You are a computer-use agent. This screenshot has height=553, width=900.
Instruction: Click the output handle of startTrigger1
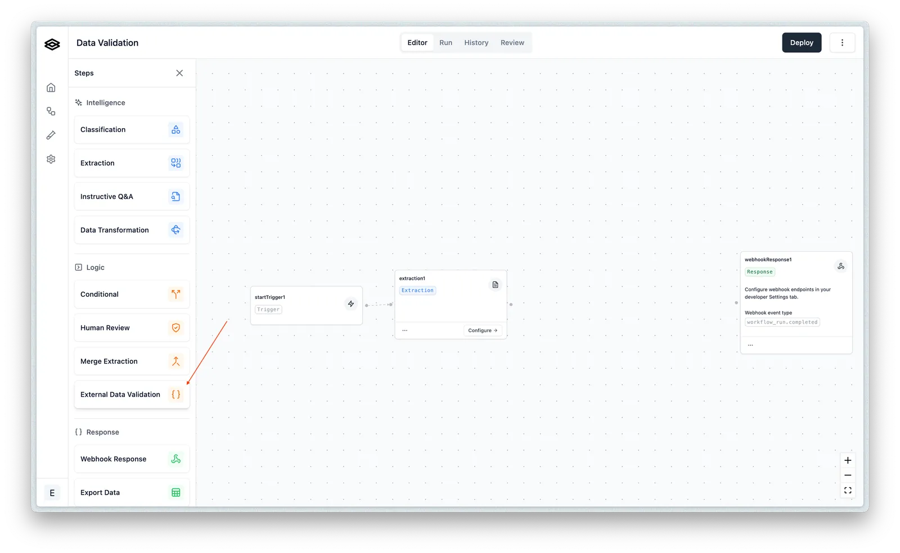(367, 305)
